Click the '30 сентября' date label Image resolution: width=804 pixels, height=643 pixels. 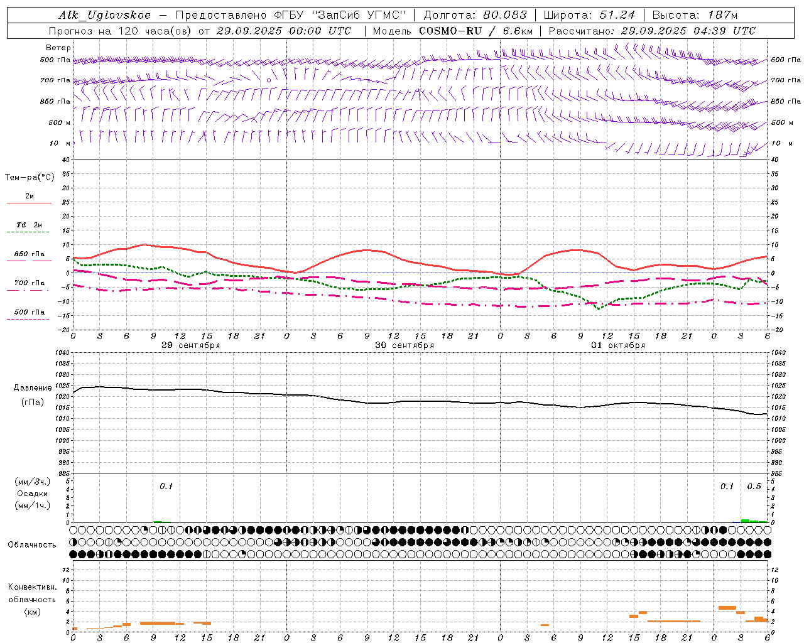[405, 345]
